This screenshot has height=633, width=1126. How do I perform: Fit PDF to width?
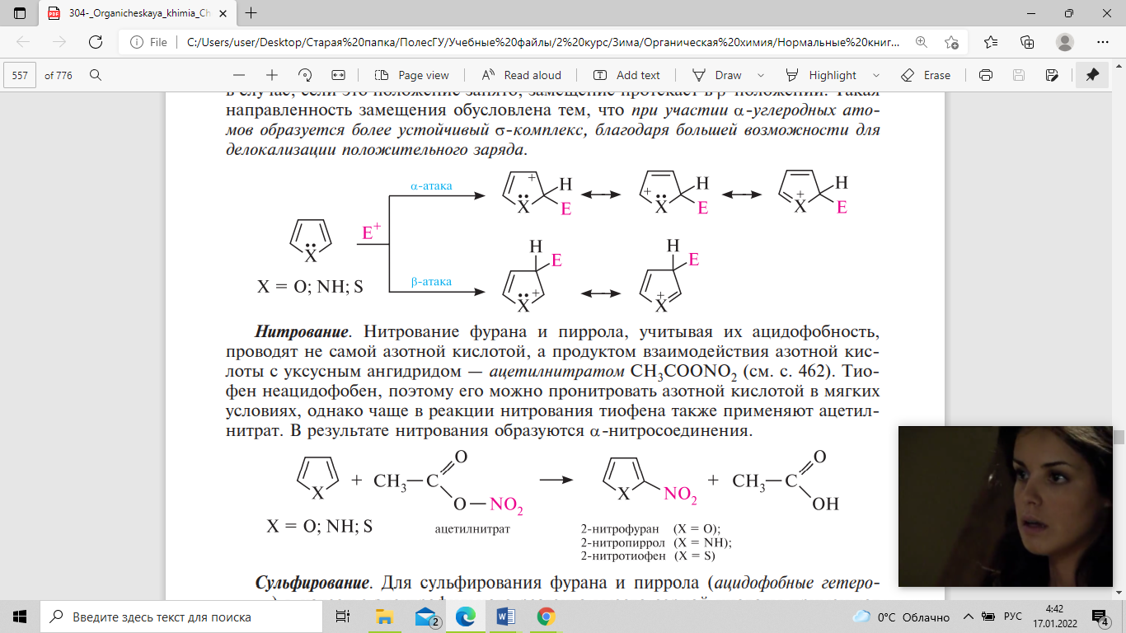click(x=337, y=75)
